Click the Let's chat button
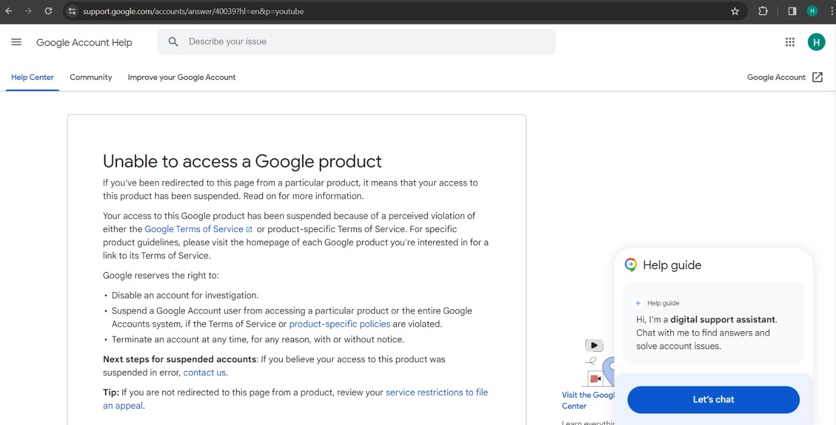The width and height of the screenshot is (836, 425). tap(713, 399)
